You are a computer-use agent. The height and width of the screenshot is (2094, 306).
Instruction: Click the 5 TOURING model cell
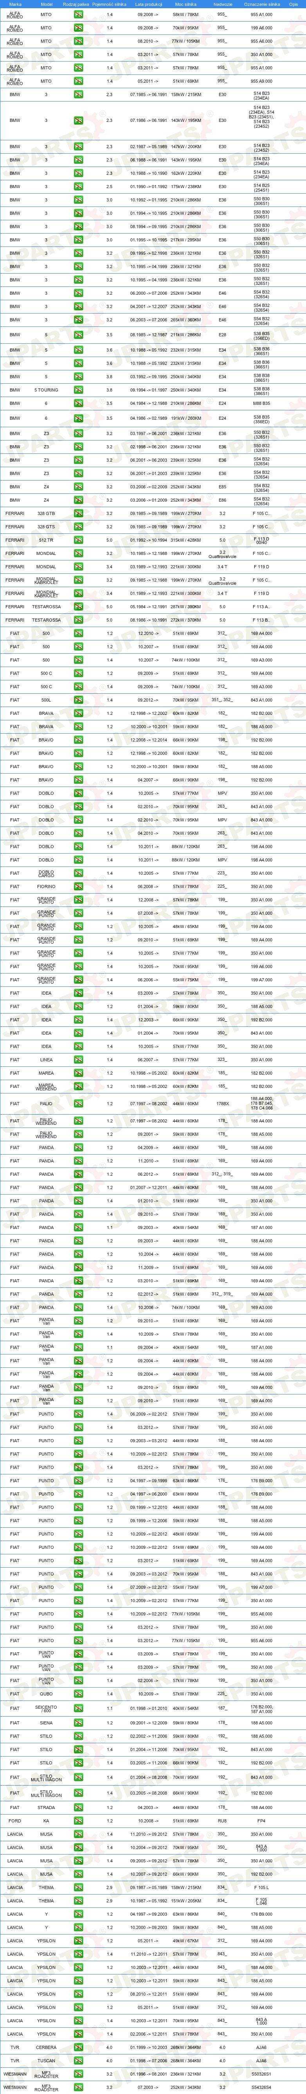45,390
